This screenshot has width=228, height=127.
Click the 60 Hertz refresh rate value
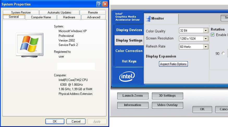click(185, 47)
